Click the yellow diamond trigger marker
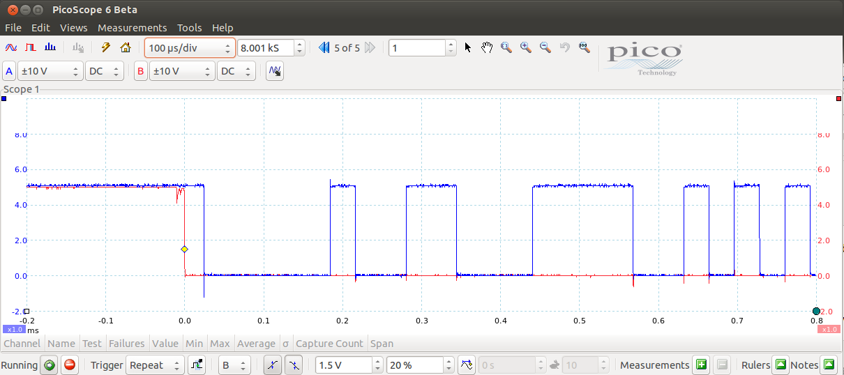 pos(184,249)
